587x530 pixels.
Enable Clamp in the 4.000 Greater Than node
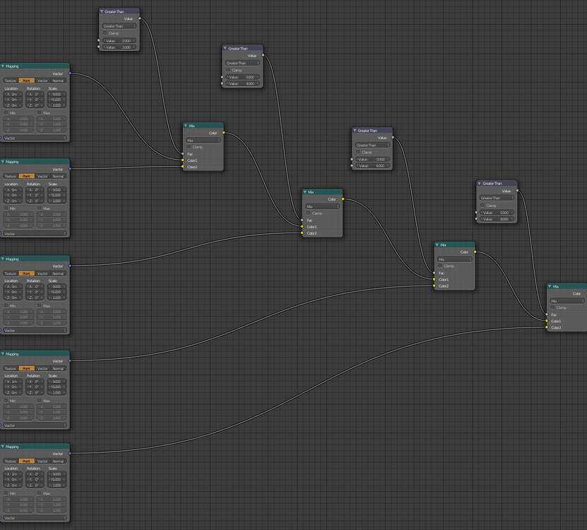click(x=228, y=70)
